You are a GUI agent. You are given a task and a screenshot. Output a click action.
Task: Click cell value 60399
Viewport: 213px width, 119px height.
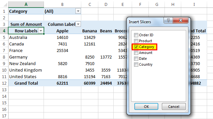(89, 83)
